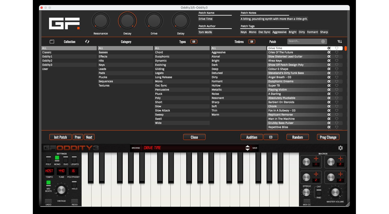Toggle the Types OR switch
The image size is (389, 214).
click(x=194, y=42)
